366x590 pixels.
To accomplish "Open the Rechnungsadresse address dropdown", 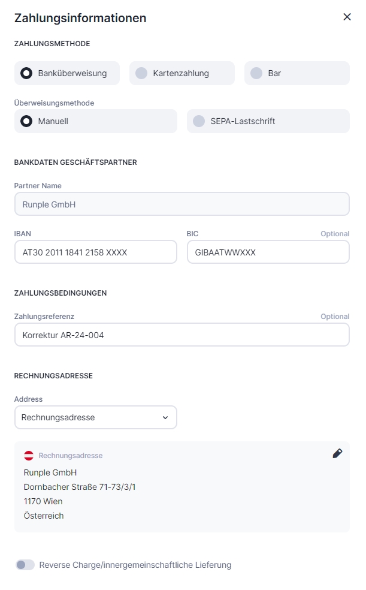I will click(x=95, y=417).
